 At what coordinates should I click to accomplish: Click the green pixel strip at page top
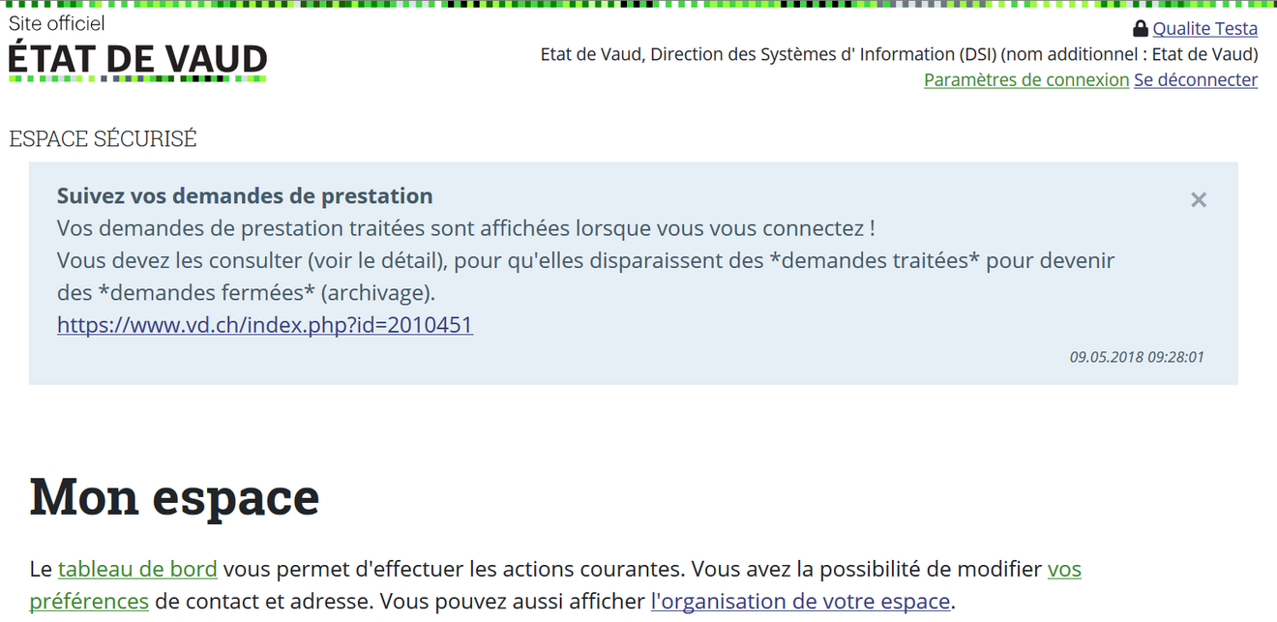point(638,4)
